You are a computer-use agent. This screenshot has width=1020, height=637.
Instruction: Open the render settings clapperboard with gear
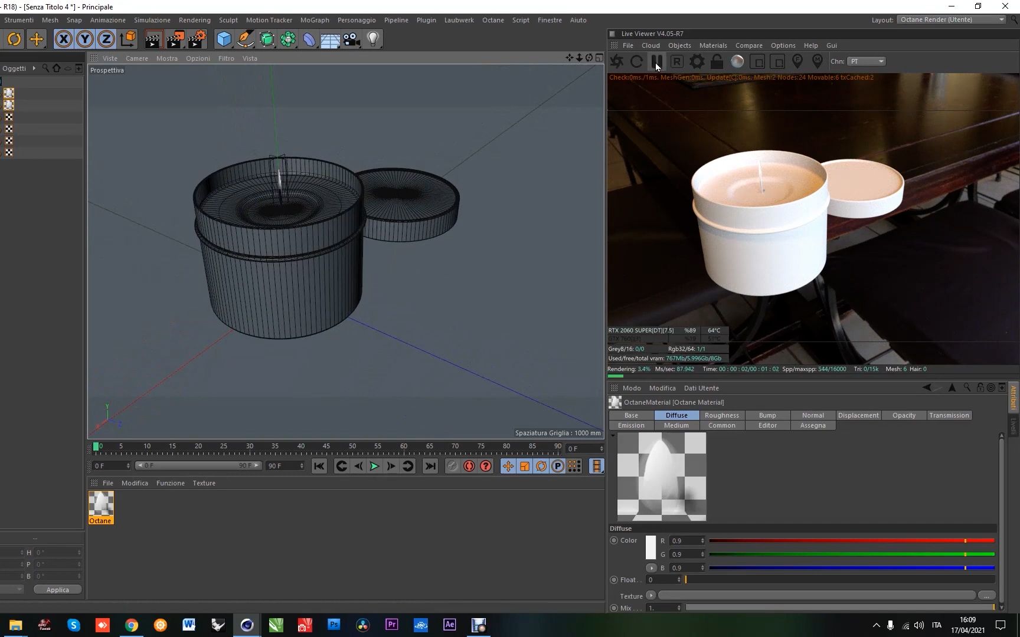[197, 40]
